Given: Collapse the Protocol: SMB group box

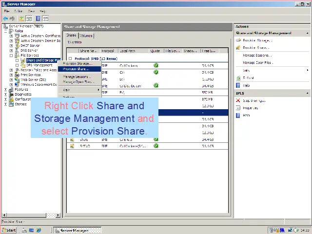Looking at the screenshot, I should click(70, 58).
